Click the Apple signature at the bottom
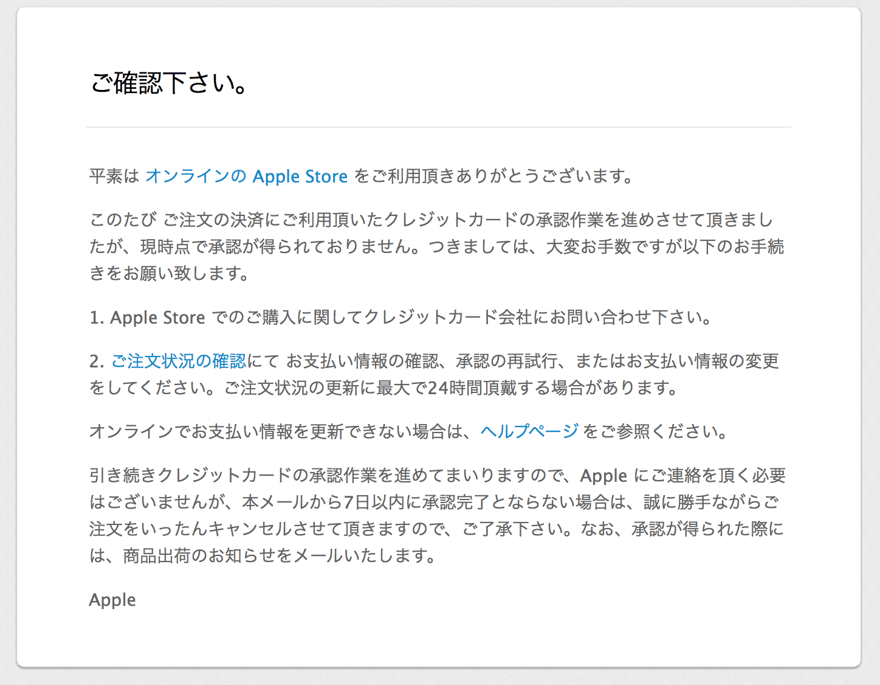The width and height of the screenshot is (880, 685). (112, 600)
